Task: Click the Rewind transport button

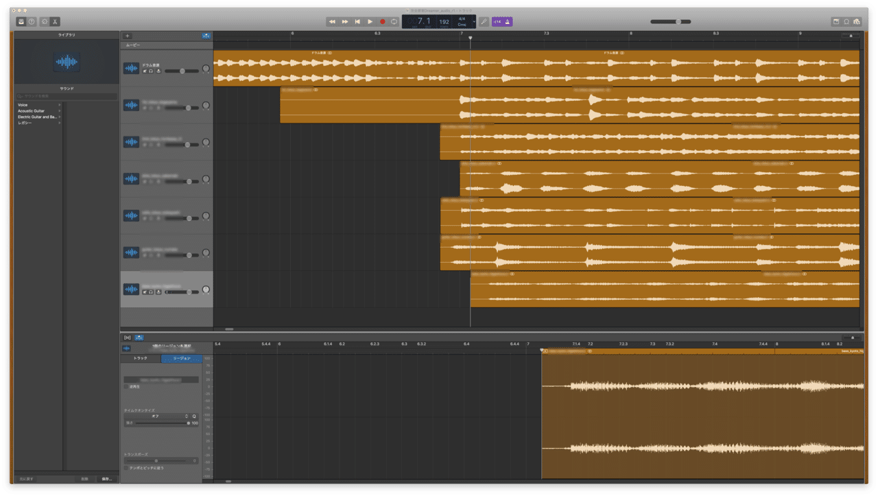Action: pos(333,22)
